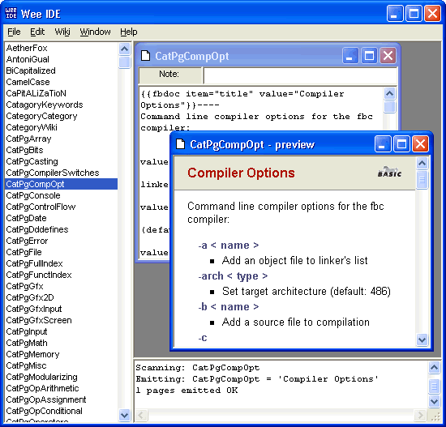
Task: Open the Wiki menu
Action: pyautogui.click(x=62, y=32)
